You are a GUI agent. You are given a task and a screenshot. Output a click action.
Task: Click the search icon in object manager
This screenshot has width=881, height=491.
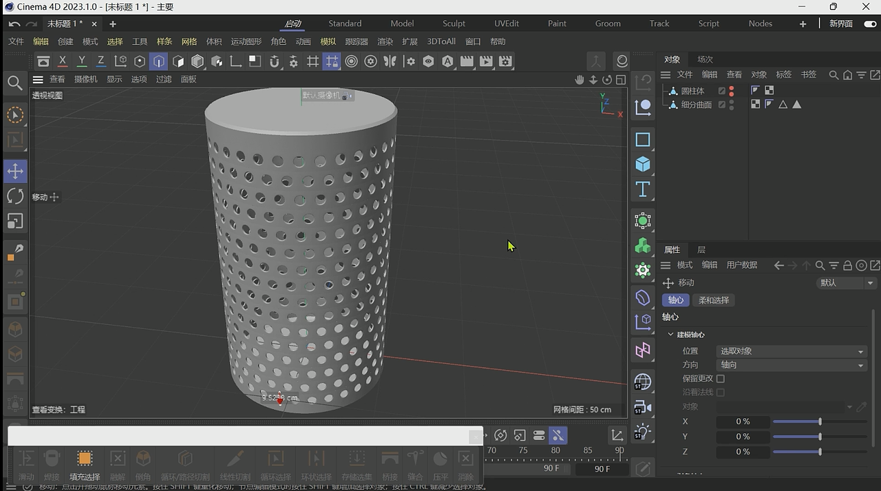[833, 74]
